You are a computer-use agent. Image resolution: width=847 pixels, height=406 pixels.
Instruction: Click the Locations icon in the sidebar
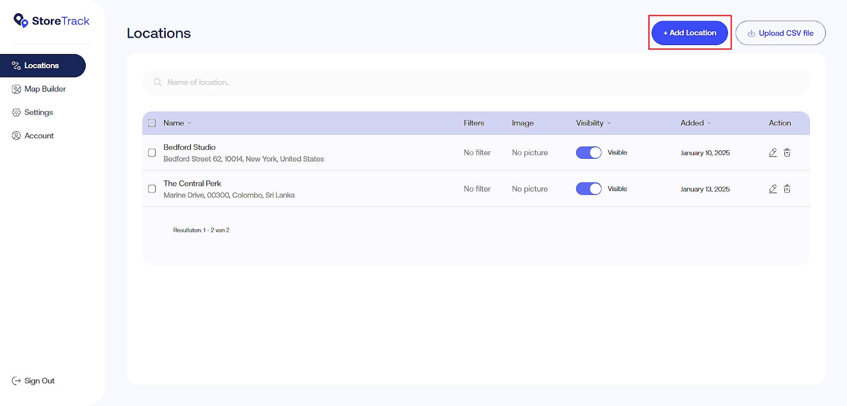pos(16,66)
